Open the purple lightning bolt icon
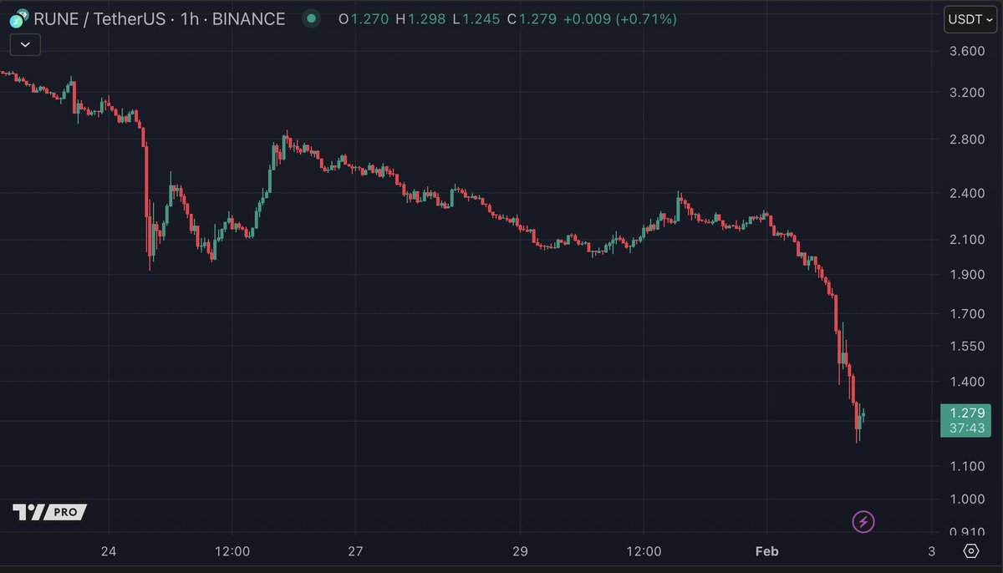 coord(863,523)
